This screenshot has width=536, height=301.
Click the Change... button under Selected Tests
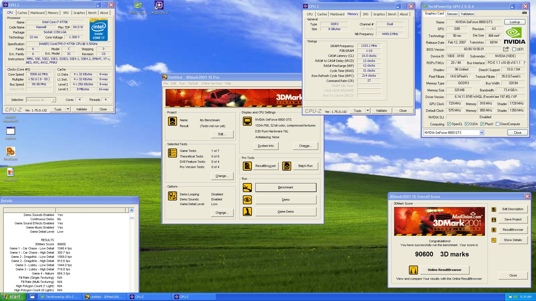(222, 176)
